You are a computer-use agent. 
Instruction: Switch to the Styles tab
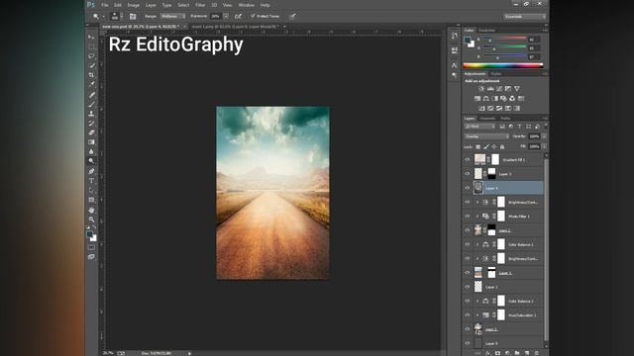[496, 74]
